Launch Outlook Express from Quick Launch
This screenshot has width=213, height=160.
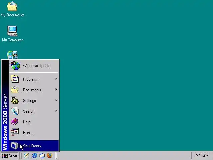(x=42, y=156)
